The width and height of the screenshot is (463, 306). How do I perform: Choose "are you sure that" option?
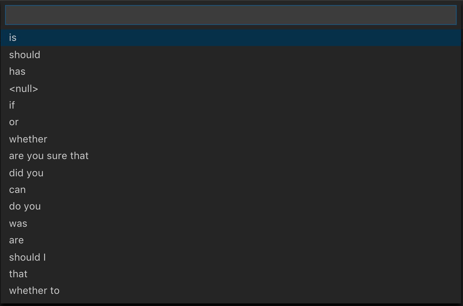pyautogui.click(x=231, y=156)
